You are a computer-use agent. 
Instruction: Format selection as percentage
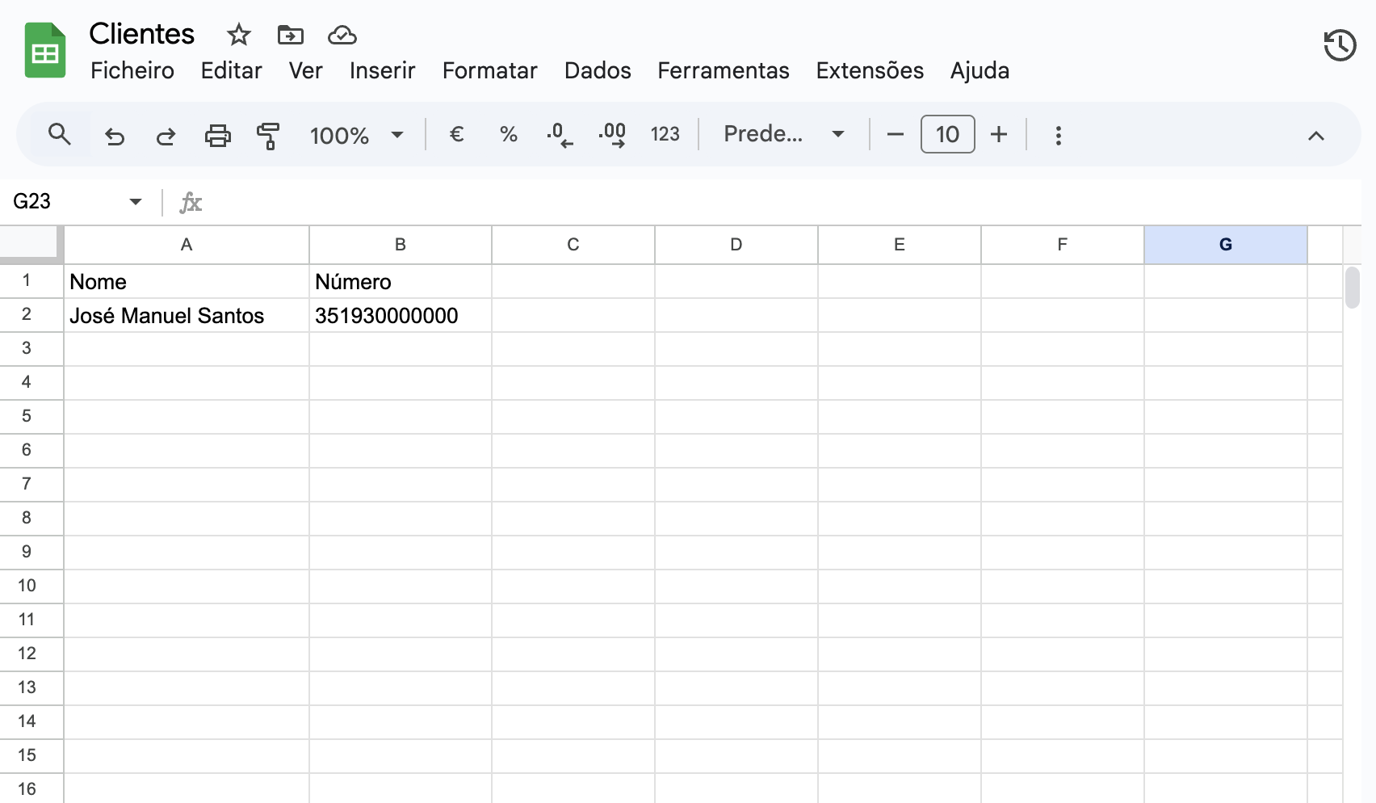pos(508,134)
